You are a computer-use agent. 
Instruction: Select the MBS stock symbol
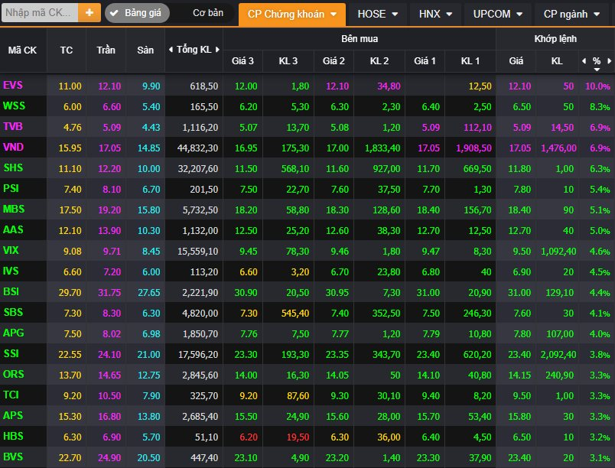point(14,209)
